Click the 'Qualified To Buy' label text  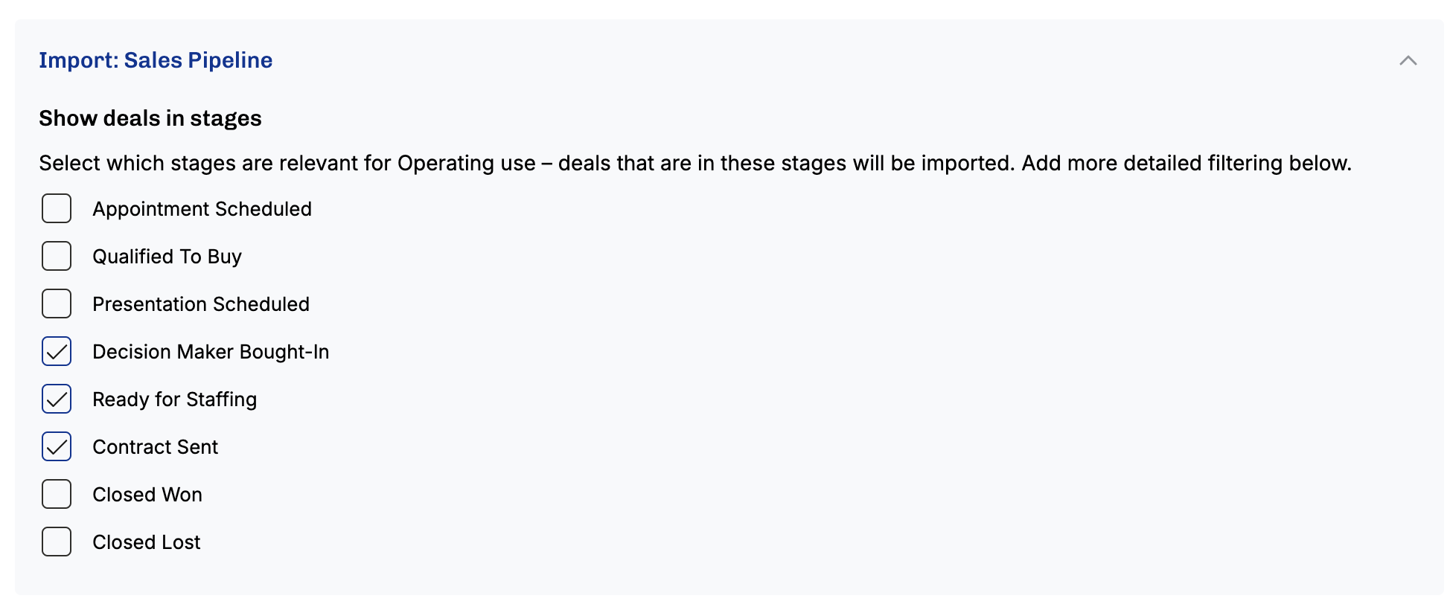(x=167, y=257)
